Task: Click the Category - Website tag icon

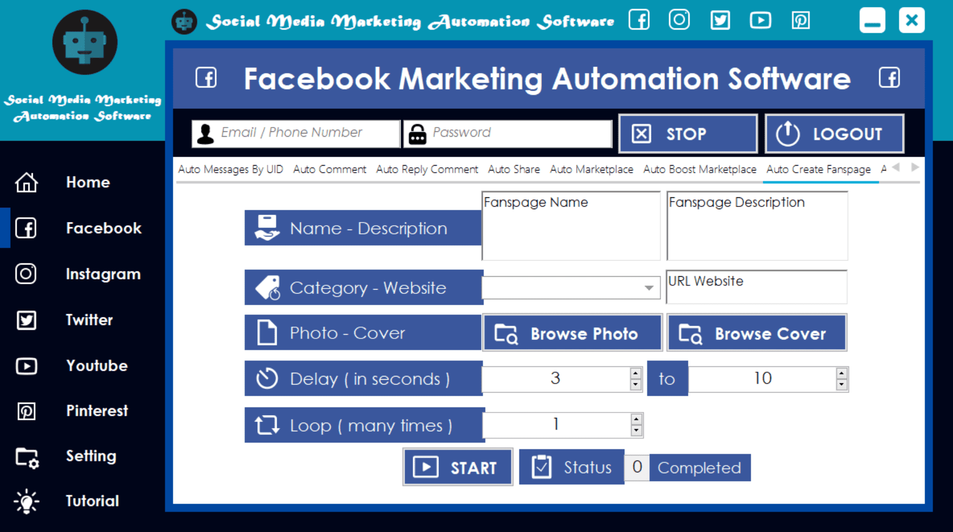Action: (x=268, y=287)
